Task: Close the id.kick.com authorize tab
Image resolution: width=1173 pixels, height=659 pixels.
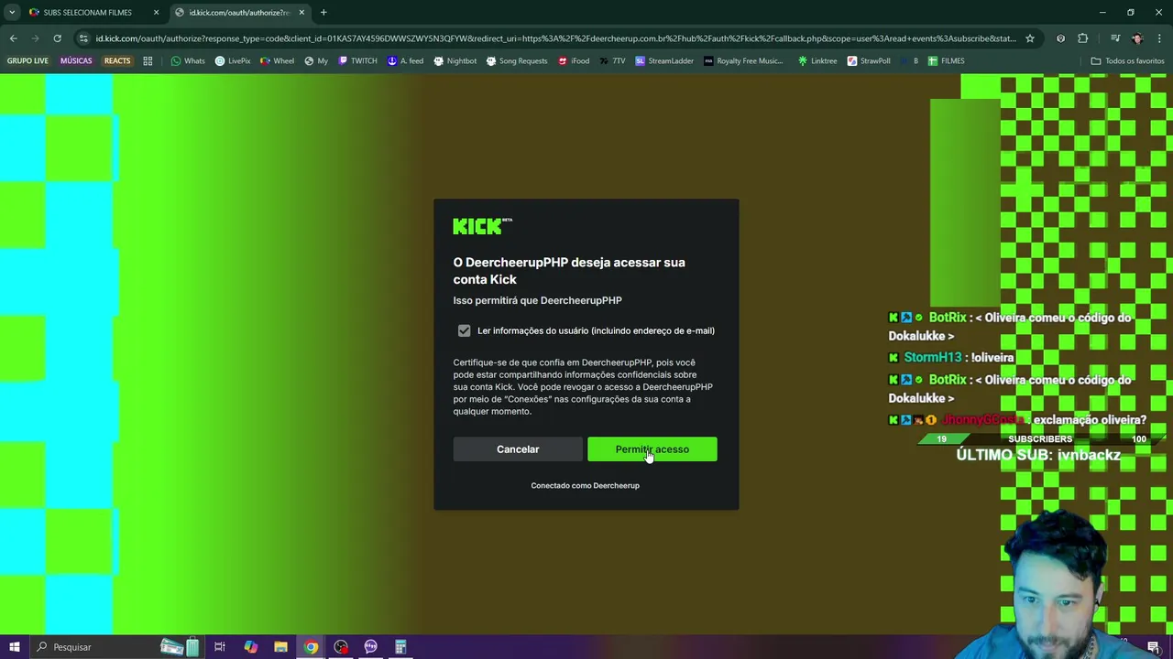Action: [x=301, y=13]
